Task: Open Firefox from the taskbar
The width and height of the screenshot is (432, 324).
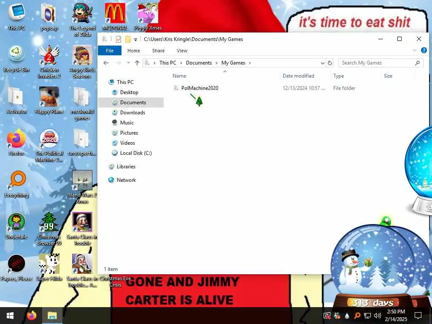Action: tap(31, 316)
